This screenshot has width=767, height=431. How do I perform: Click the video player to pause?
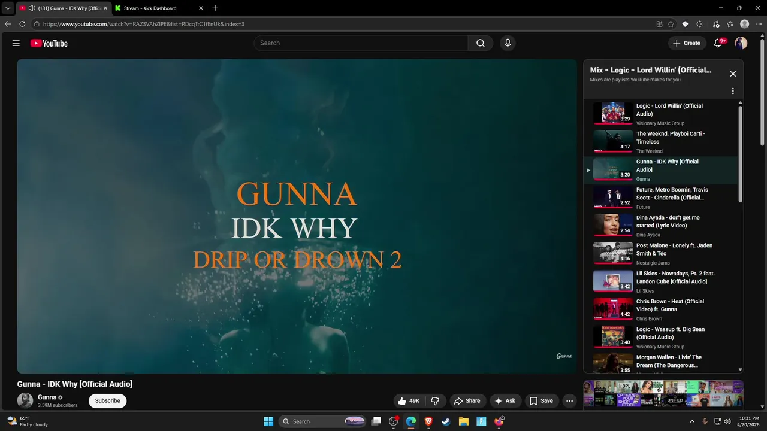pos(297,216)
